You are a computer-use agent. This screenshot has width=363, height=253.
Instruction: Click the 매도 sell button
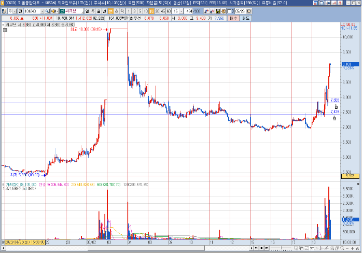coord(246,18)
